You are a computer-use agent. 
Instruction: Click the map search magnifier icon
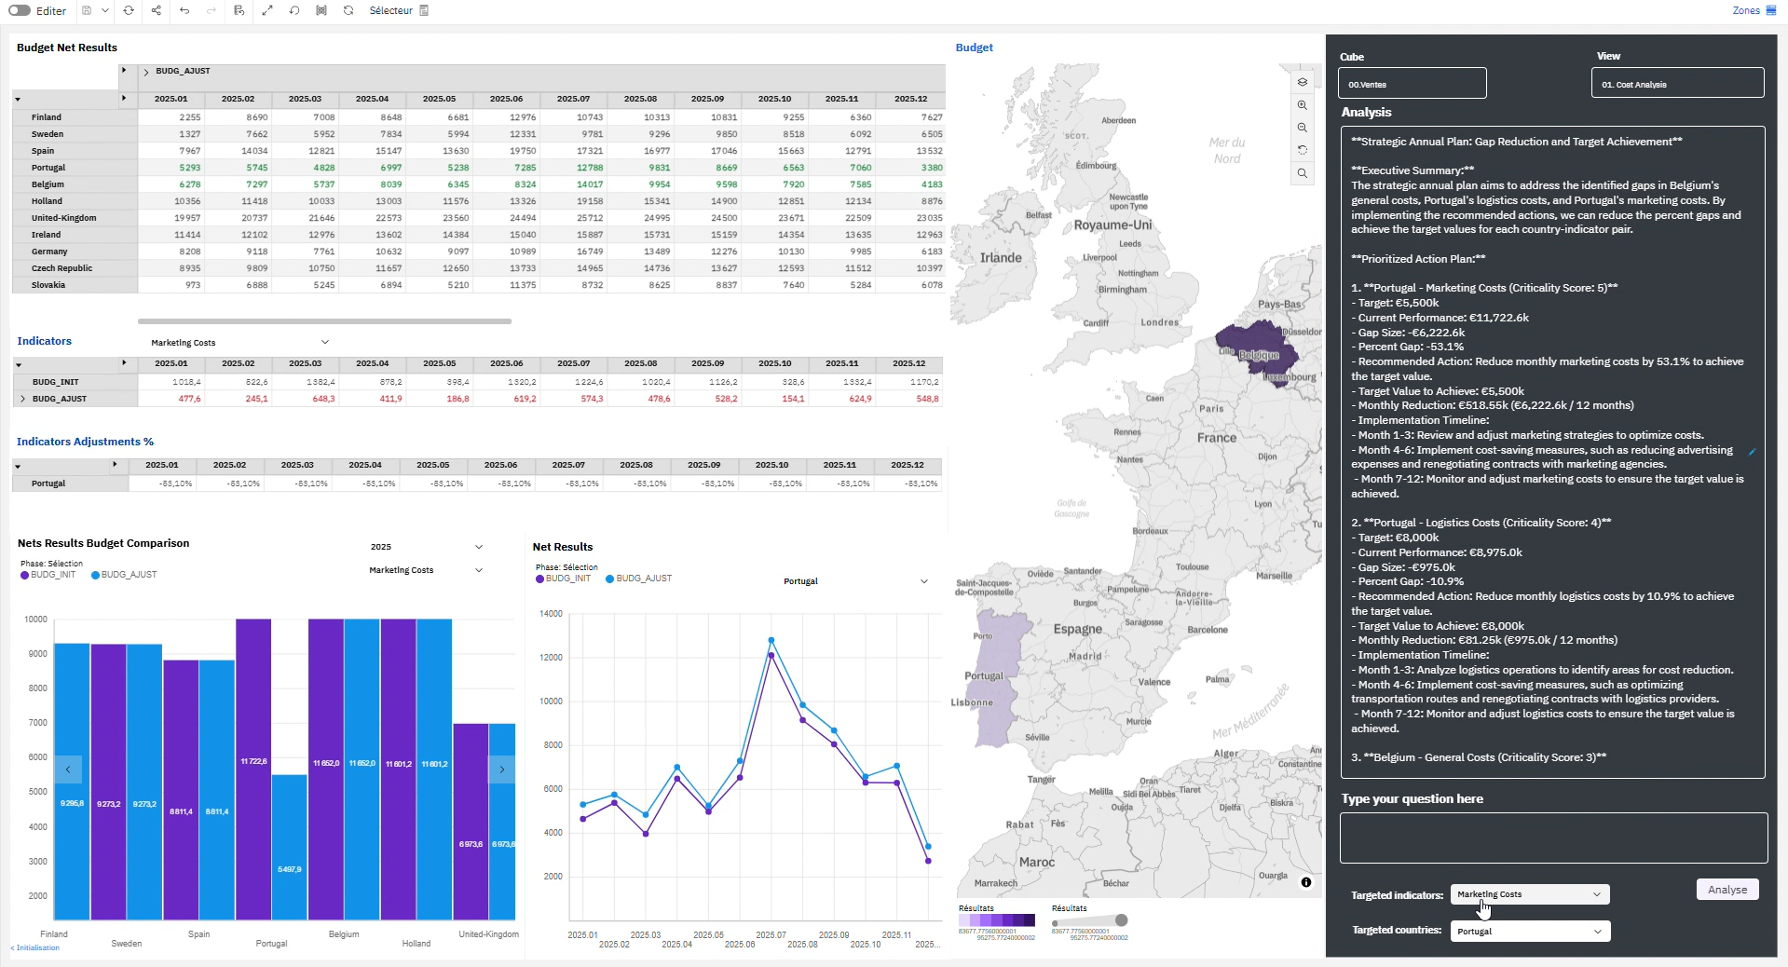(x=1303, y=173)
